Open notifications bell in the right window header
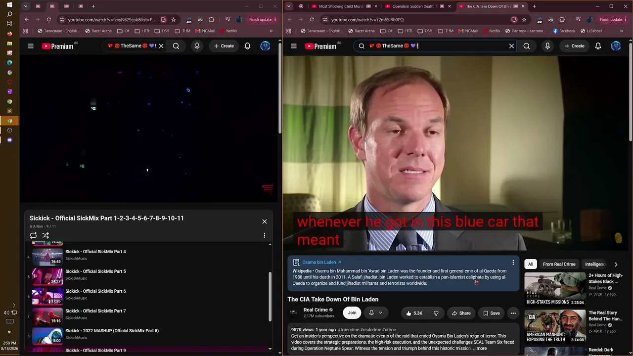Viewport: 633px width, 356px height. pyautogui.click(x=598, y=46)
